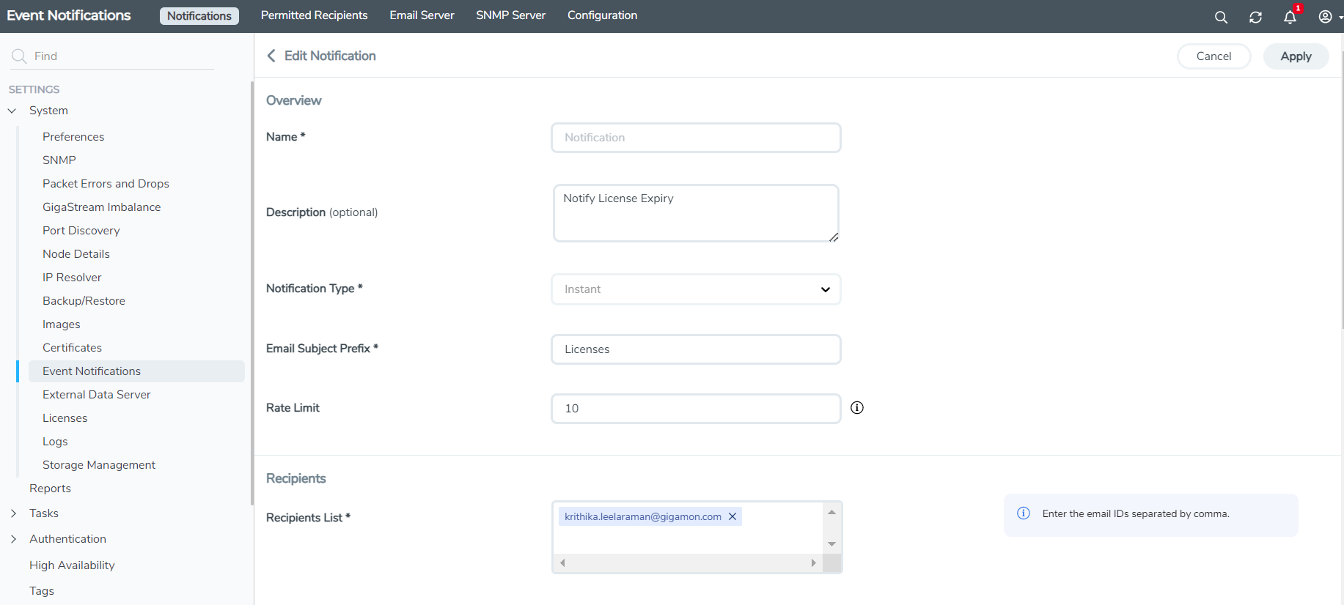Image resolution: width=1344 pixels, height=605 pixels.
Task: Go back using Edit Notification arrow
Action: [x=271, y=56]
